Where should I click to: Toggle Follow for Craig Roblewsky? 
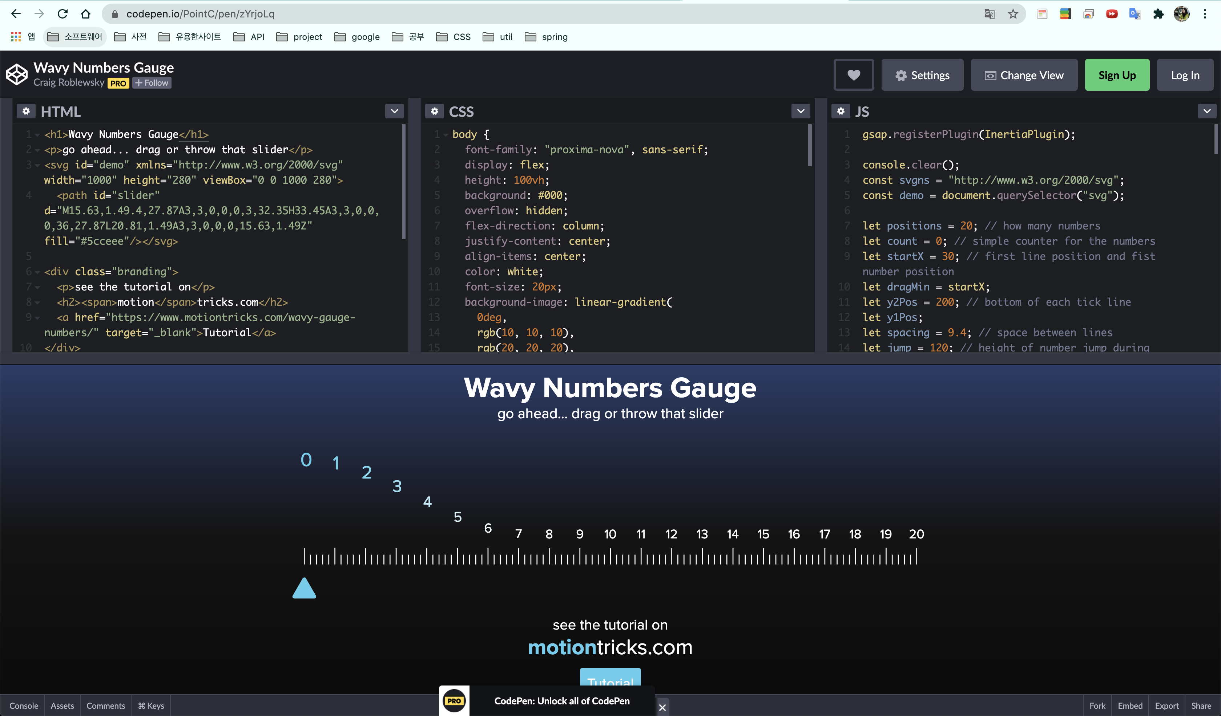coord(152,83)
